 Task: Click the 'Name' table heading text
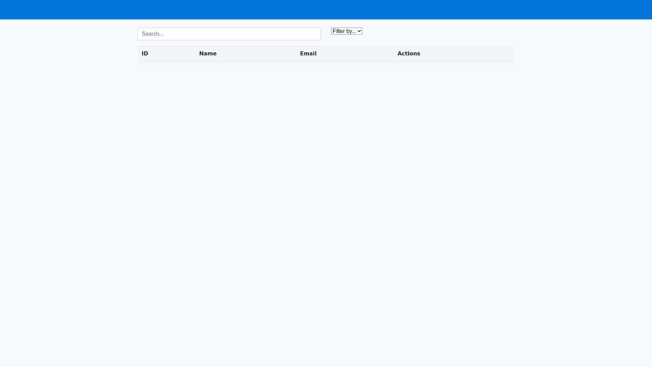208,54
